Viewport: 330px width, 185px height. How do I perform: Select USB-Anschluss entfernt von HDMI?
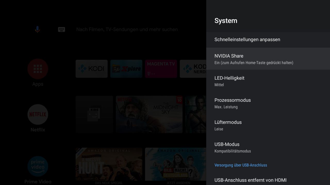coord(268,180)
